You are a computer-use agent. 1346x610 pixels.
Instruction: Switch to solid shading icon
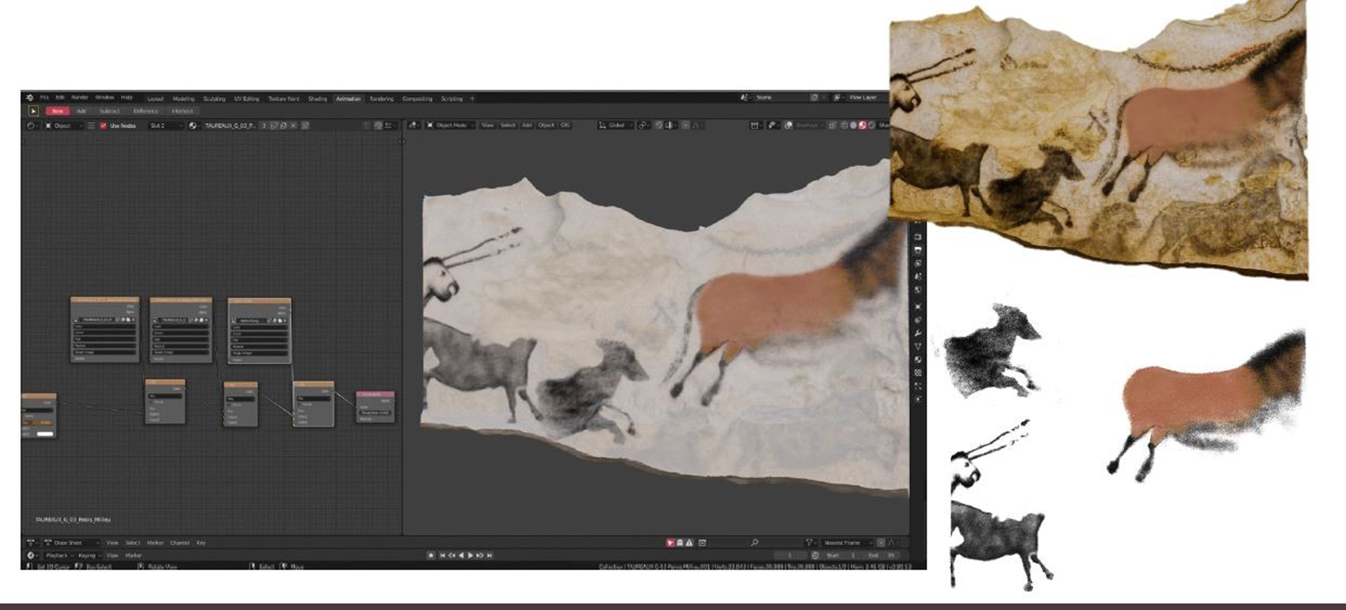click(853, 125)
